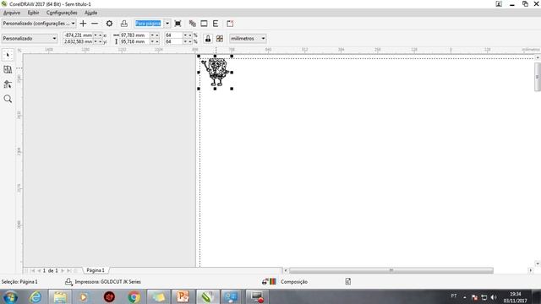541x304 pixels.
Task: Open the Configurações menu
Action: (x=62, y=13)
